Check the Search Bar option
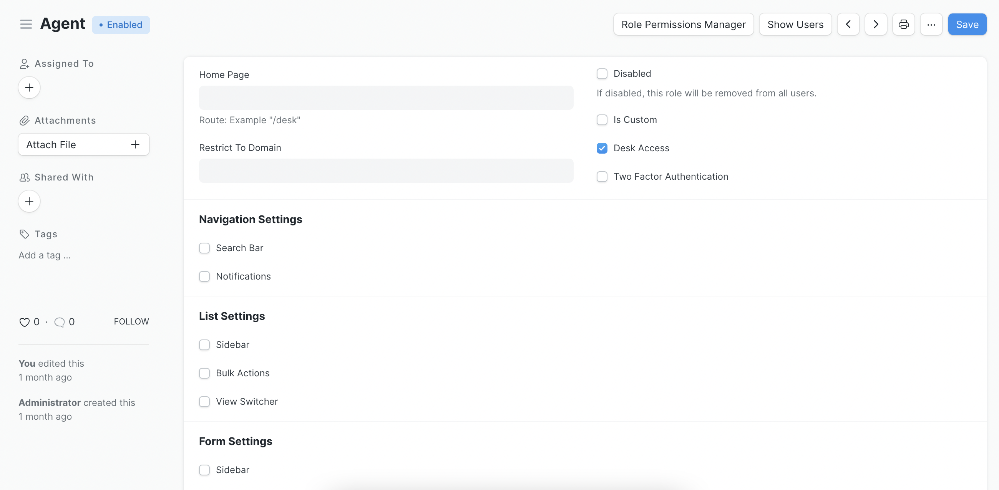Viewport: 999px width, 490px height. point(204,248)
